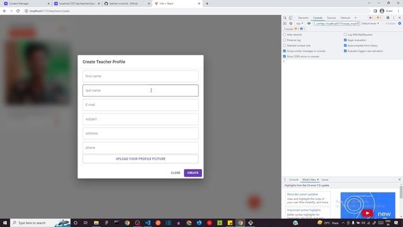Click the live expression eye icon
The image size is (403, 227).
(309, 23)
